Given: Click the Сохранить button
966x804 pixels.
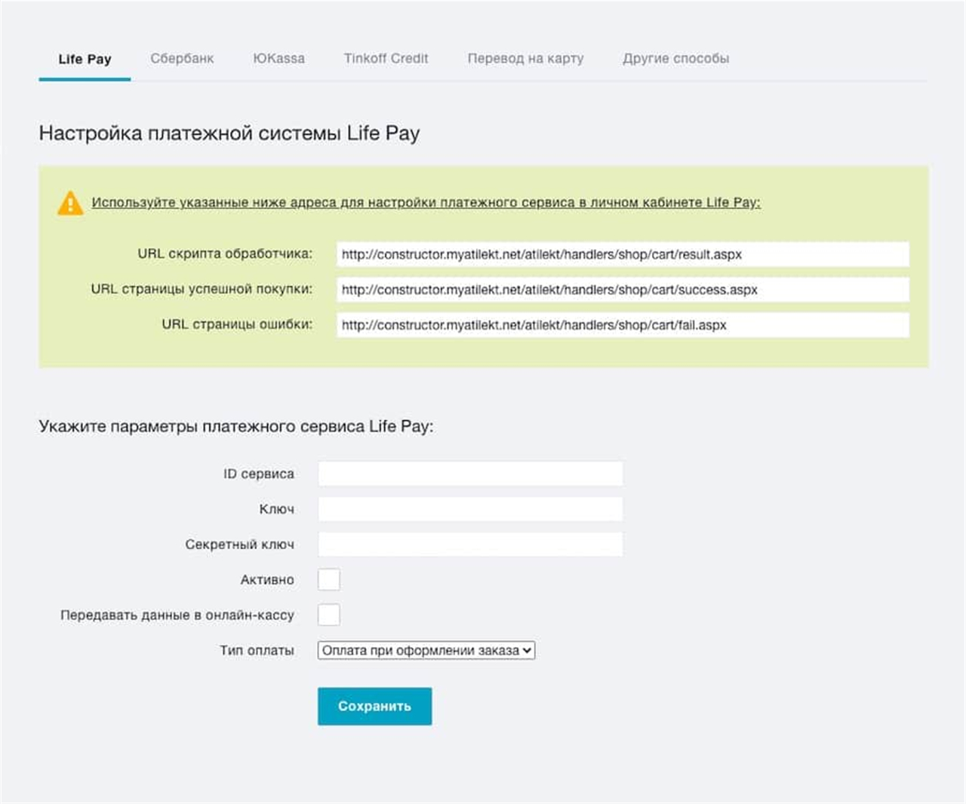Looking at the screenshot, I should click(x=374, y=706).
